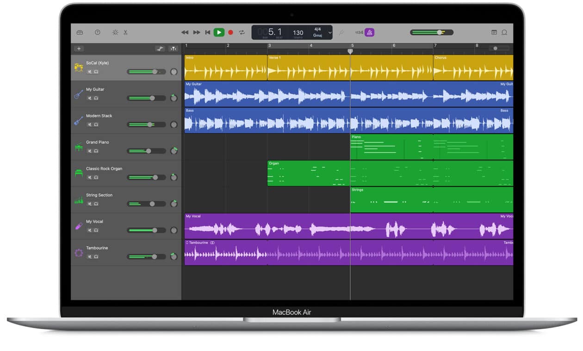The height and width of the screenshot is (351, 583).
Task: Open the Library using the toolbar icon
Action: click(x=80, y=32)
